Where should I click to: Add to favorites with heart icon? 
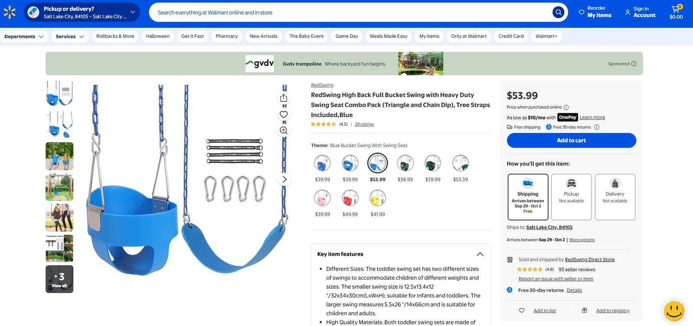tap(284, 114)
